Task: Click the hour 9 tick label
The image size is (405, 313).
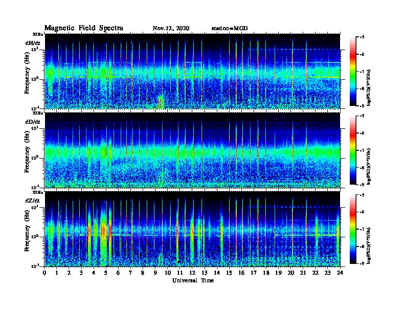Action: click(x=155, y=273)
